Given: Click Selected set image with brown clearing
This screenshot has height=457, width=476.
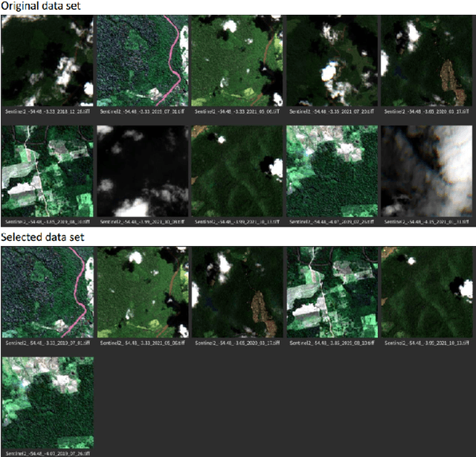Looking at the screenshot, I should (x=237, y=293).
